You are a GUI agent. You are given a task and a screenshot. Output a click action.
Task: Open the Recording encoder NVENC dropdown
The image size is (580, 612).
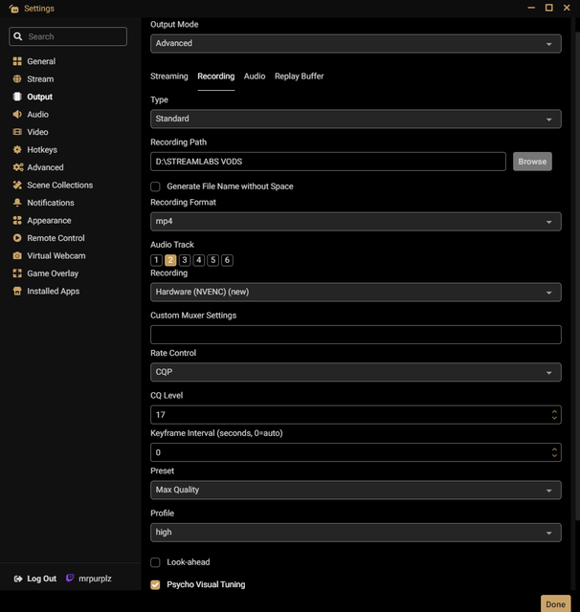point(356,292)
